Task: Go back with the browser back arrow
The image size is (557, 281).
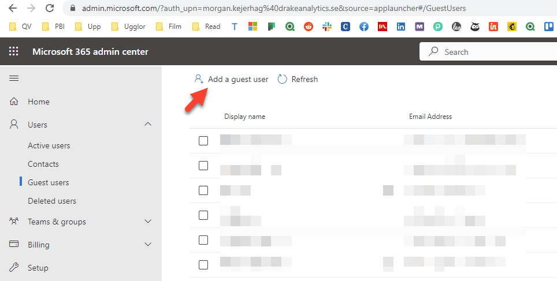Action: (13, 8)
